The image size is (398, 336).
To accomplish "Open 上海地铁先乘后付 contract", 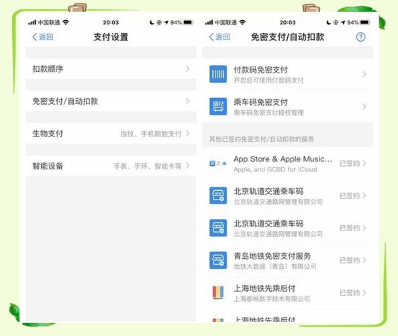I will pyautogui.click(x=287, y=292).
